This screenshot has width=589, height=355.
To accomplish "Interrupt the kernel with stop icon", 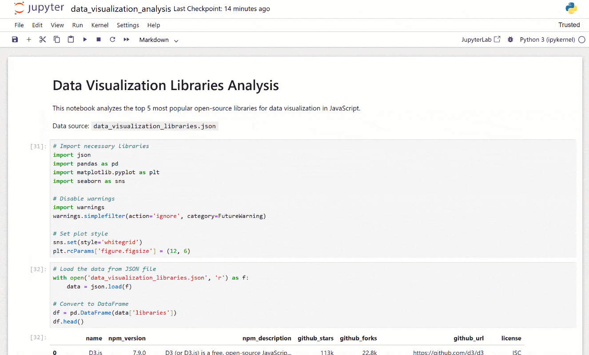I will coord(99,39).
